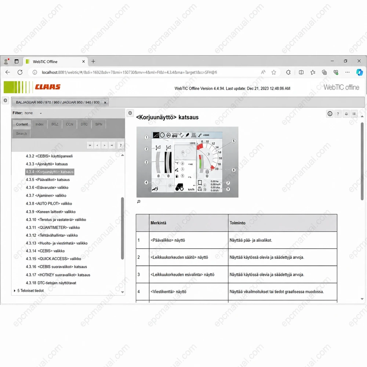Open 4.3.3 Ajonäyttö katsaus
367x367 pixels.
(47, 164)
